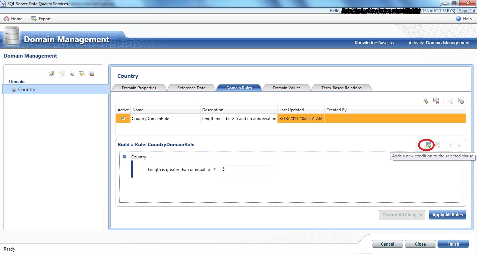477x254 pixels.
Task: Open the Term-Based Relations tab
Action: point(342,88)
